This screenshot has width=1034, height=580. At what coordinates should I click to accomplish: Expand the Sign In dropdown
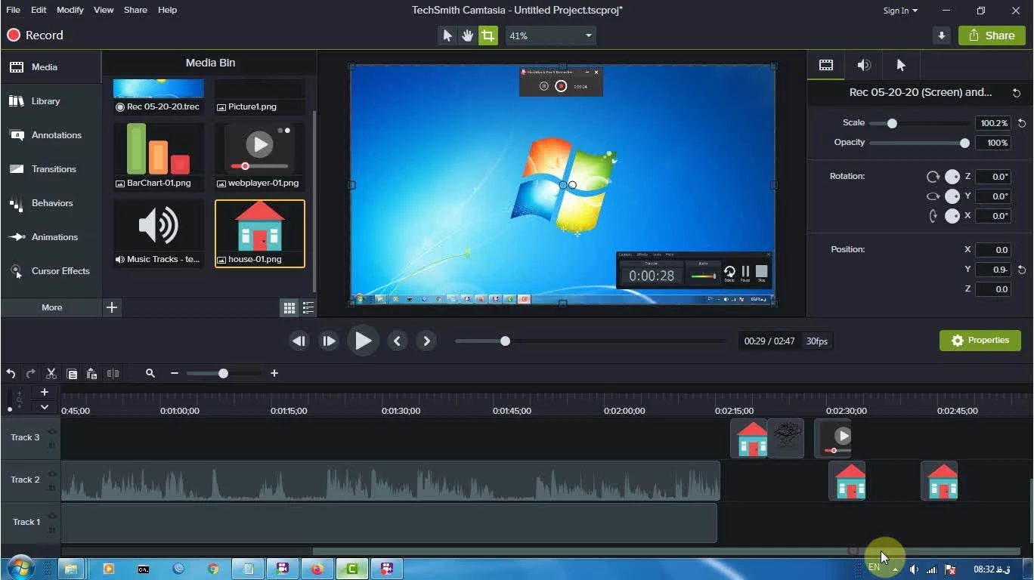tap(900, 11)
